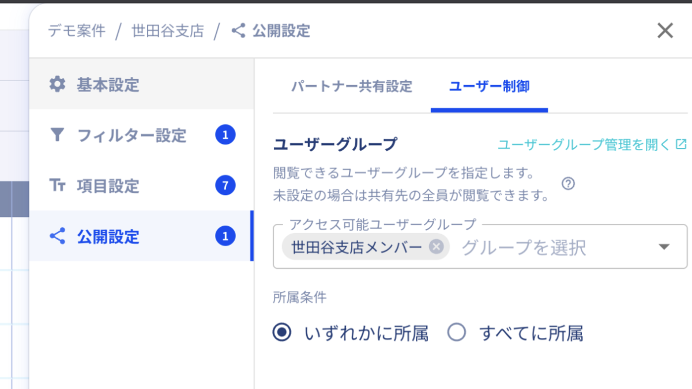Switch to the ユーザー制御 tab
The image size is (692, 389).
[x=489, y=87]
